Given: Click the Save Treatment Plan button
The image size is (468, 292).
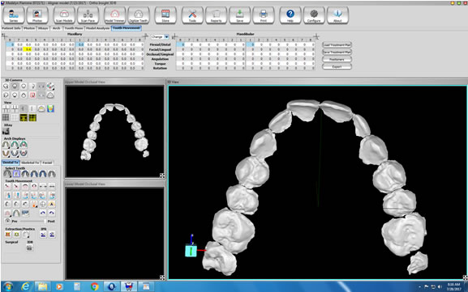Looking at the screenshot, I should pos(337,52).
